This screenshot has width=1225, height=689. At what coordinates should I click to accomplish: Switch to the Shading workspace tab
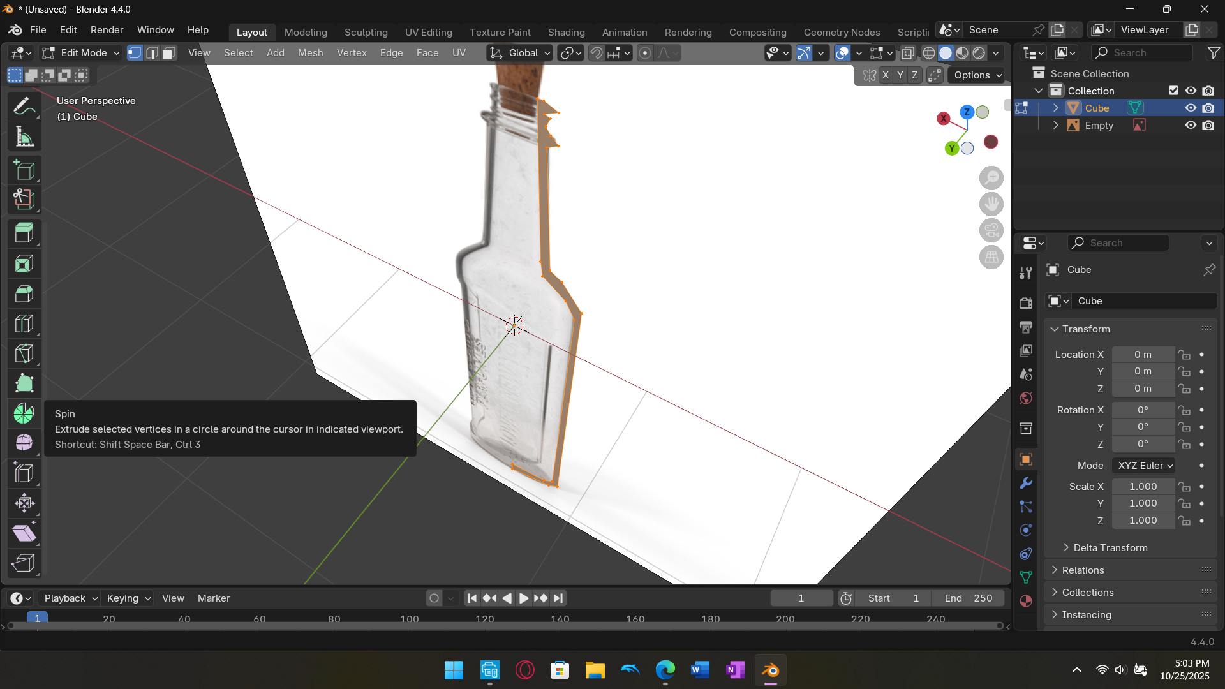point(566,32)
